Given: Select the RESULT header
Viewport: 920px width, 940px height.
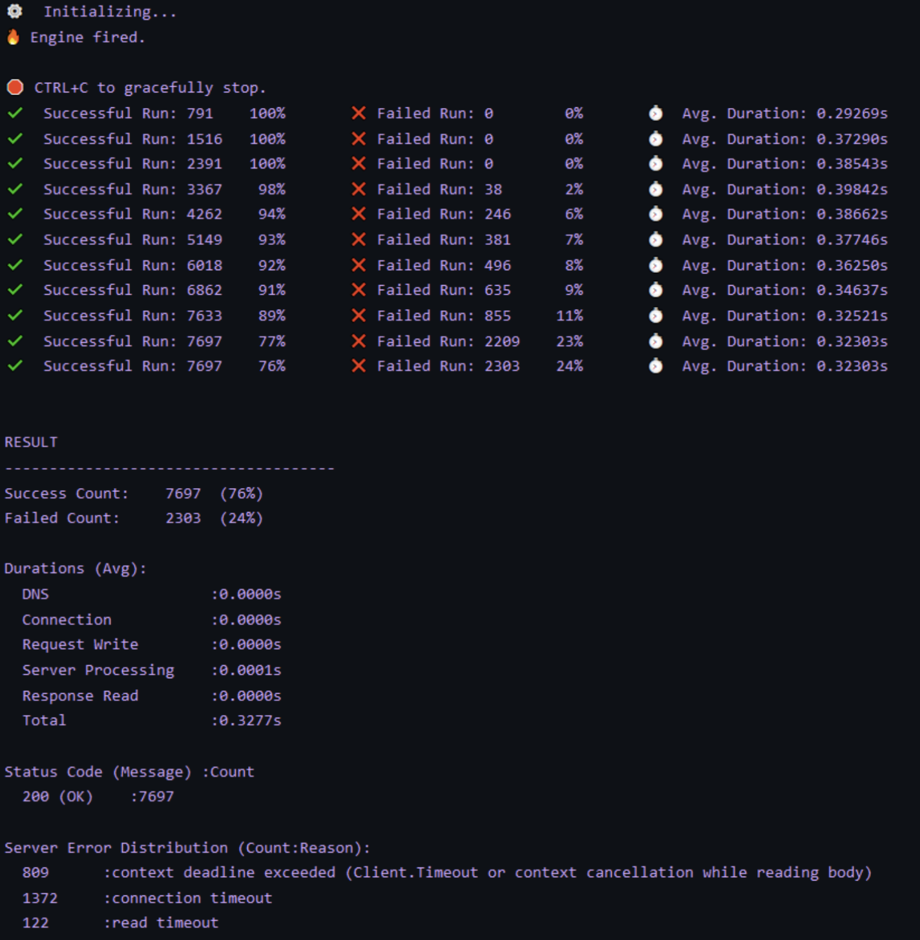Looking at the screenshot, I should [x=31, y=442].
